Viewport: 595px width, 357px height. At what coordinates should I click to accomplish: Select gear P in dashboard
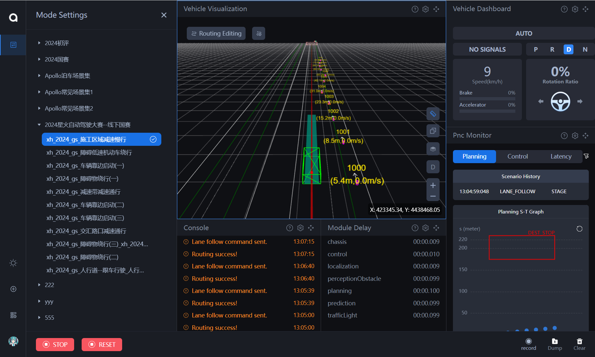tap(536, 49)
